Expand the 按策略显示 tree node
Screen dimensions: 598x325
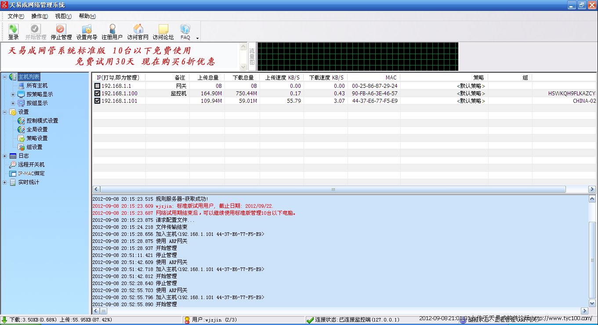(x=13, y=94)
